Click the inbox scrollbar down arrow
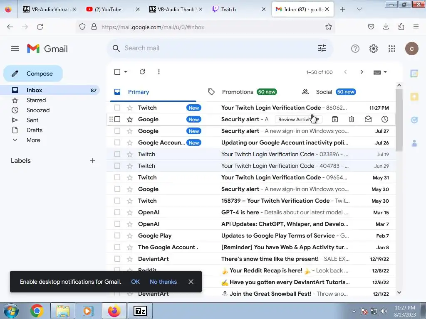The image size is (426, 319). (399, 292)
